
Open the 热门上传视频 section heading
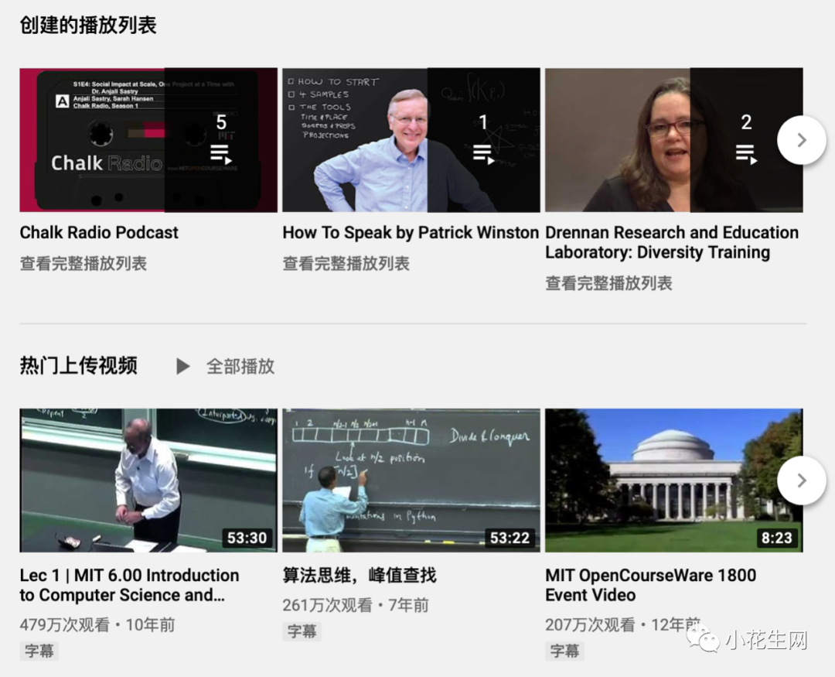pyautogui.click(x=78, y=366)
